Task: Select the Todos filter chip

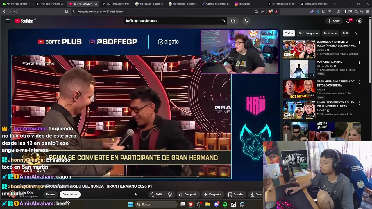Action: [289, 33]
